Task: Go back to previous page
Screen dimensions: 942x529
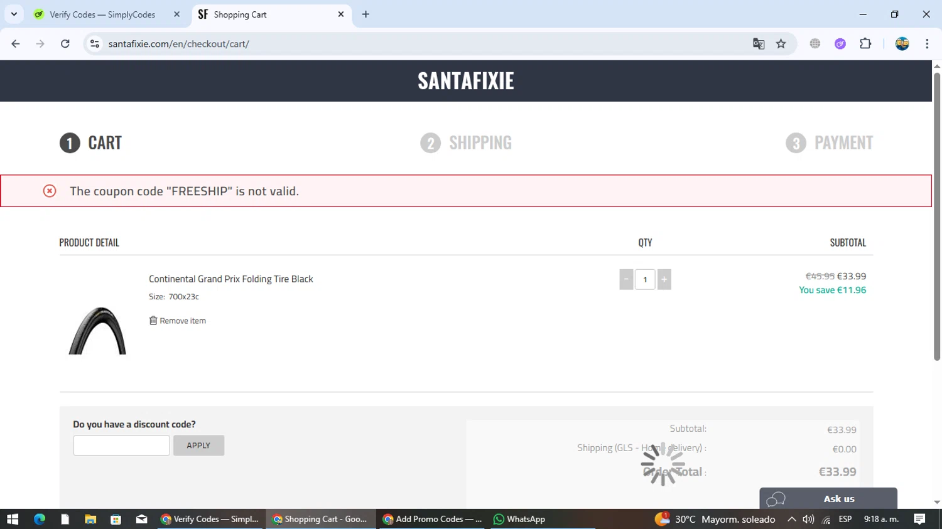Action: pyautogui.click(x=16, y=44)
